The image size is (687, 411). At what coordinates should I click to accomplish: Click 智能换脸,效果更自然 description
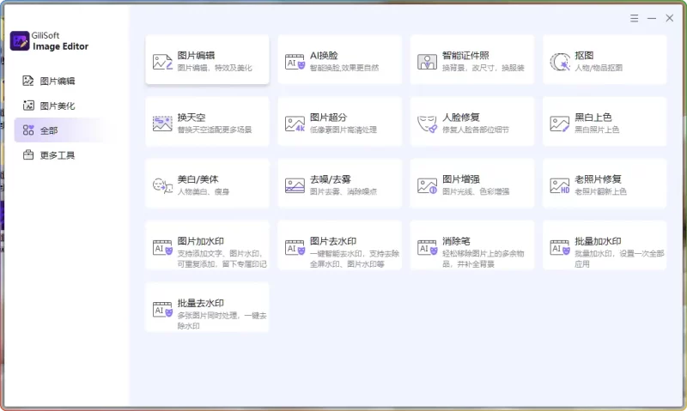(344, 68)
